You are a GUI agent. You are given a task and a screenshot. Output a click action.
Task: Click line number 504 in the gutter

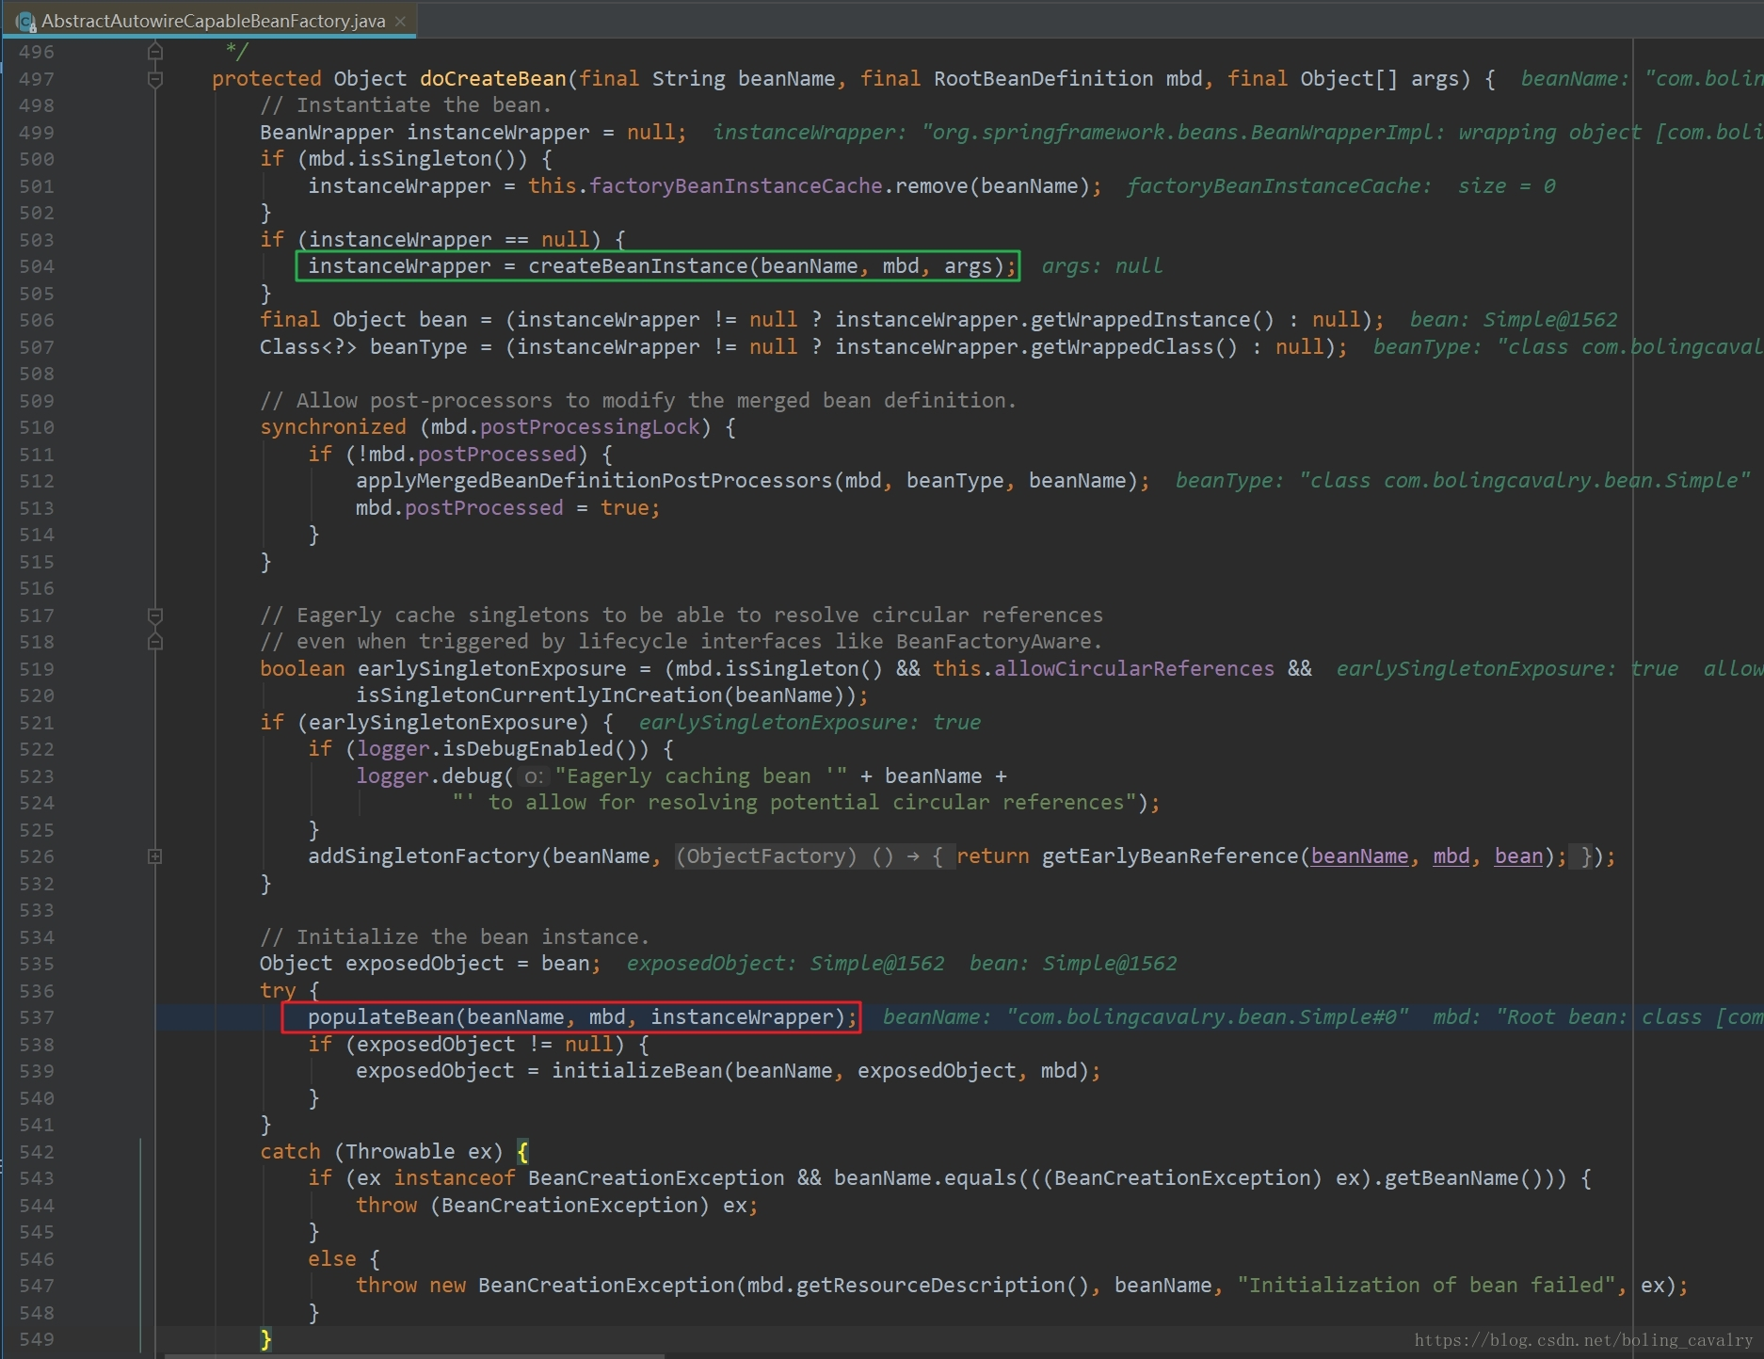coord(37,266)
